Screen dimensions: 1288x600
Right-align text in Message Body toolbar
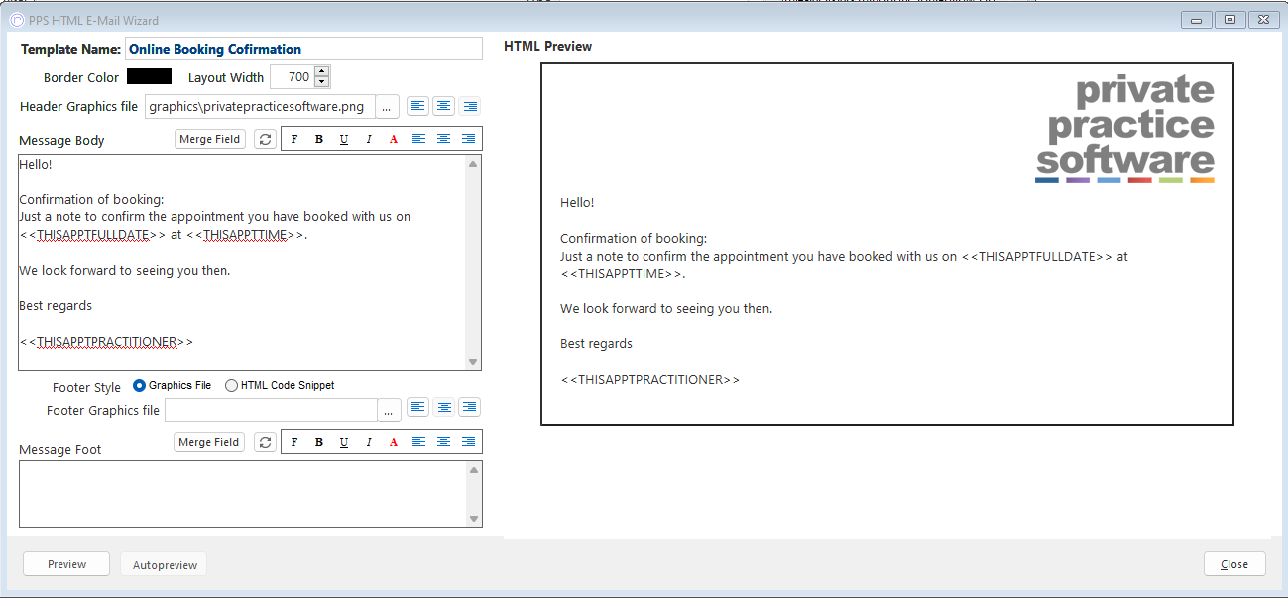(468, 139)
